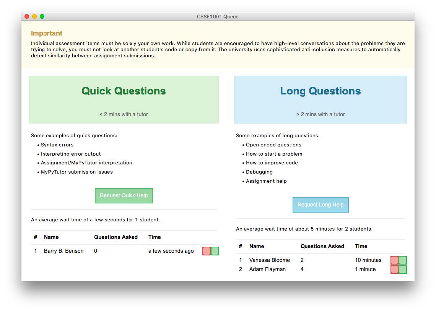Click the Debugging example under long questions
436x312 pixels.
(x=259, y=172)
